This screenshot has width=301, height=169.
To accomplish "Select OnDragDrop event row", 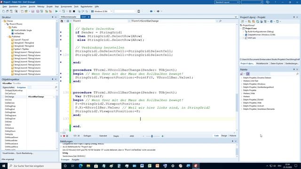I will point(10,106).
